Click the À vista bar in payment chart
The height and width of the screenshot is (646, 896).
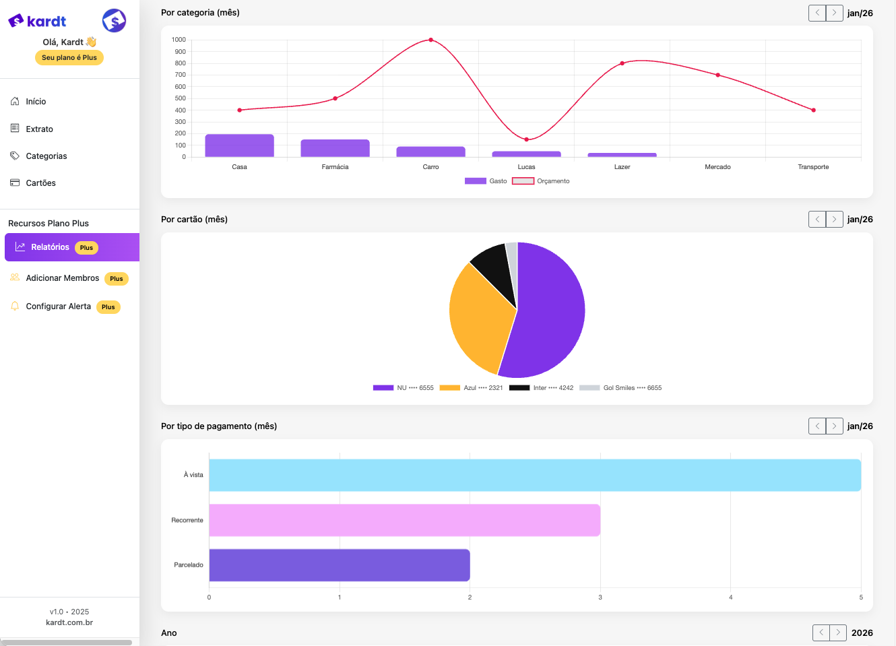pos(535,475)
